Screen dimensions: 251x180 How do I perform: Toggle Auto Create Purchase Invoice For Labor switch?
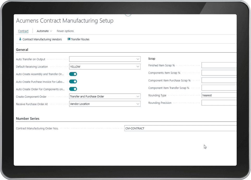(x=73, y=81)
